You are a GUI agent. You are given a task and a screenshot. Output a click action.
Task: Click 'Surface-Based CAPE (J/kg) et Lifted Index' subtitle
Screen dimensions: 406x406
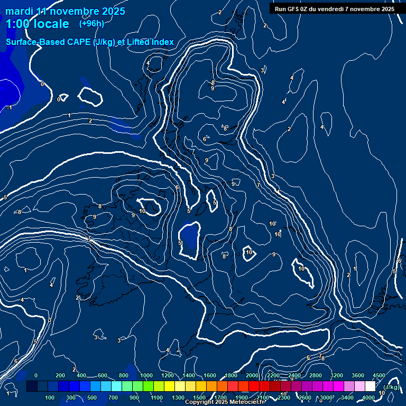pyautogui.click(x=89, y=42)
